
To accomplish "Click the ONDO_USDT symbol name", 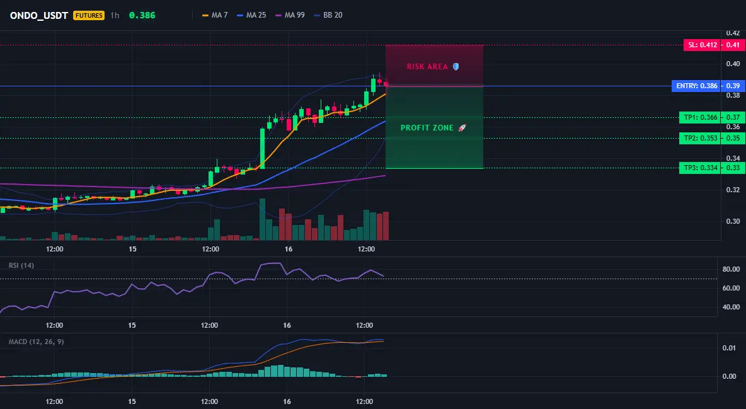I will pos(39,15).
